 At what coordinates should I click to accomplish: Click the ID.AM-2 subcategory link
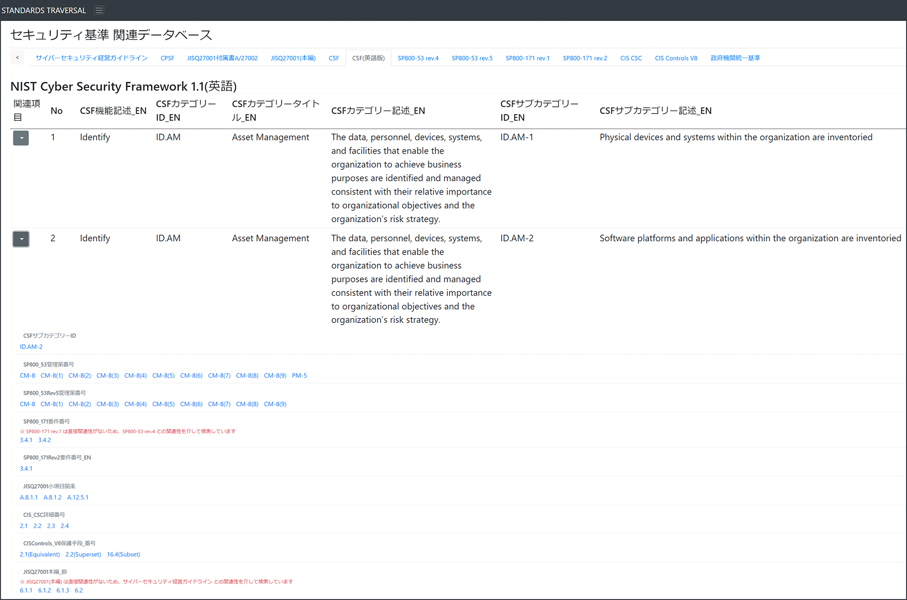[x=31, y=347]
